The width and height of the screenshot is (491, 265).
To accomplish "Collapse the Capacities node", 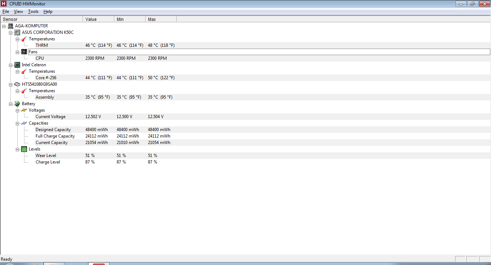I will click(x=17, y=123).
